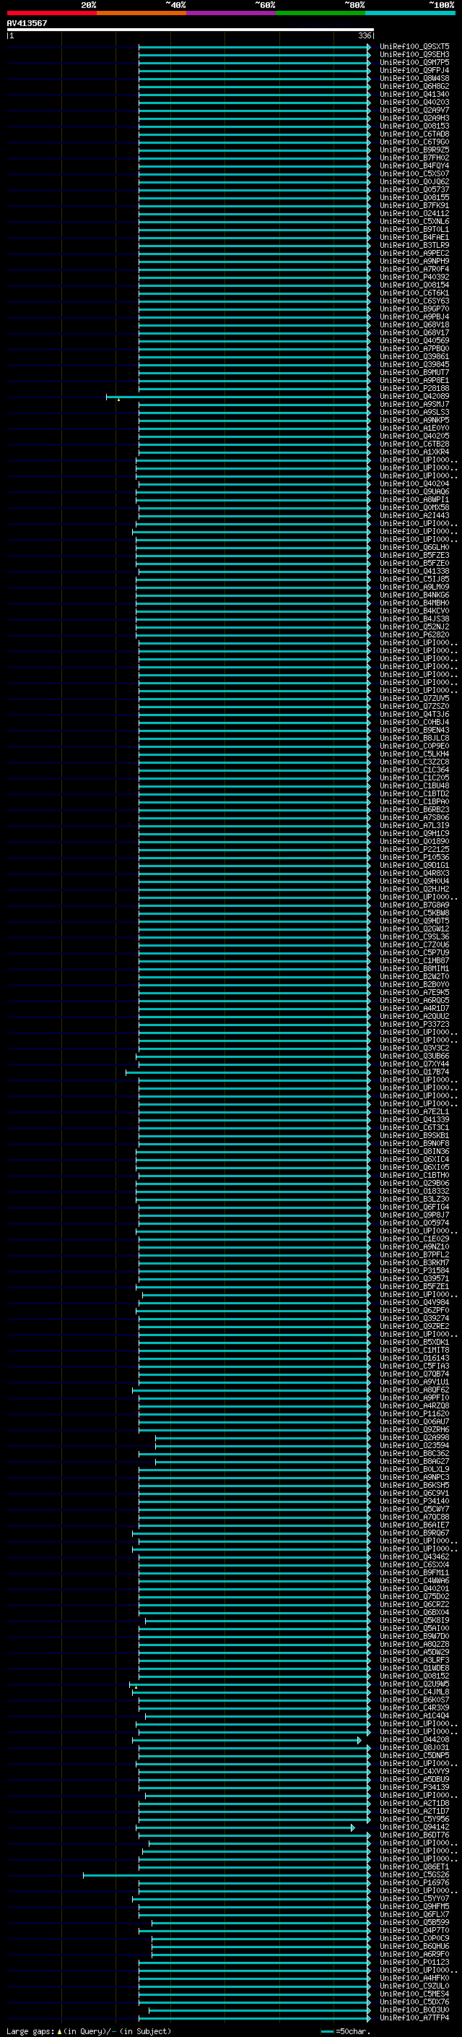This screenshot has width=462, height=2037.
Task: Open hit UniRef100_Q8W4S8
Action: [414, 78]
